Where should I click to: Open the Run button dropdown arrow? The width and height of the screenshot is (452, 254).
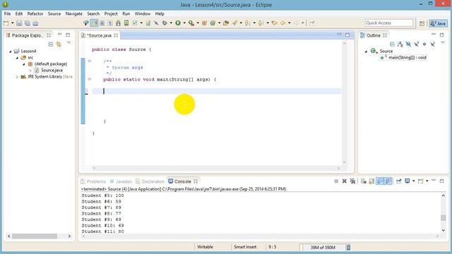click(184, 23)
